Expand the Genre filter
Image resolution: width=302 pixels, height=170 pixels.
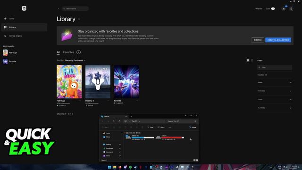[275, 83]
